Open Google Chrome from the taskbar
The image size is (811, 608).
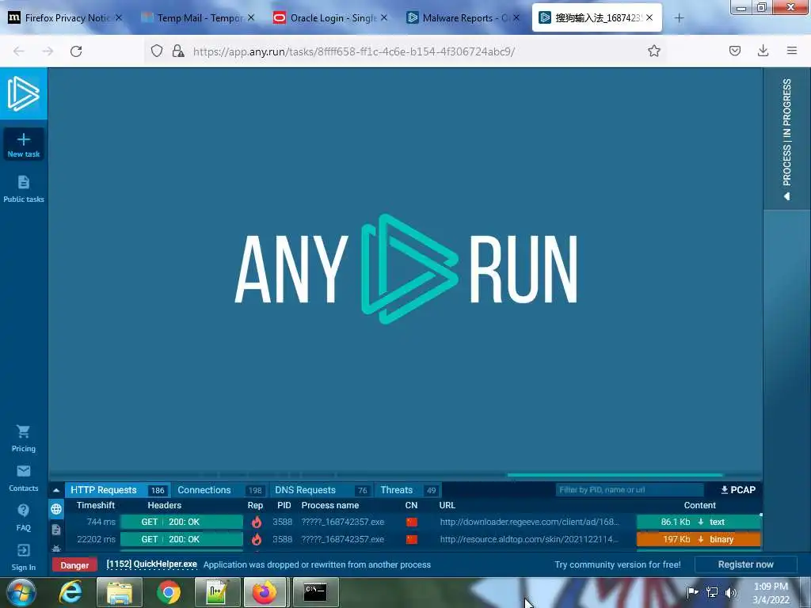pos(169,592)
